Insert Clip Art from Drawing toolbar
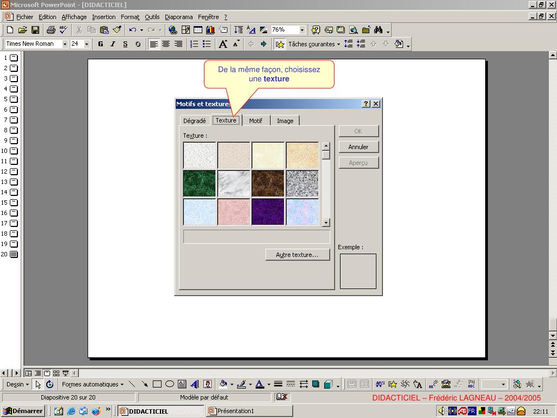The height and width of the screenshot is (418, 557). tap(207, 384)
